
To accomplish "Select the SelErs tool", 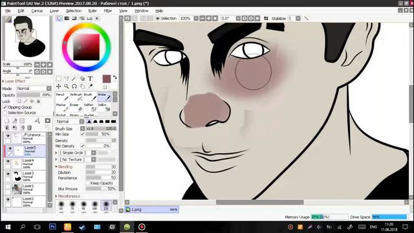I will point(104,107).
